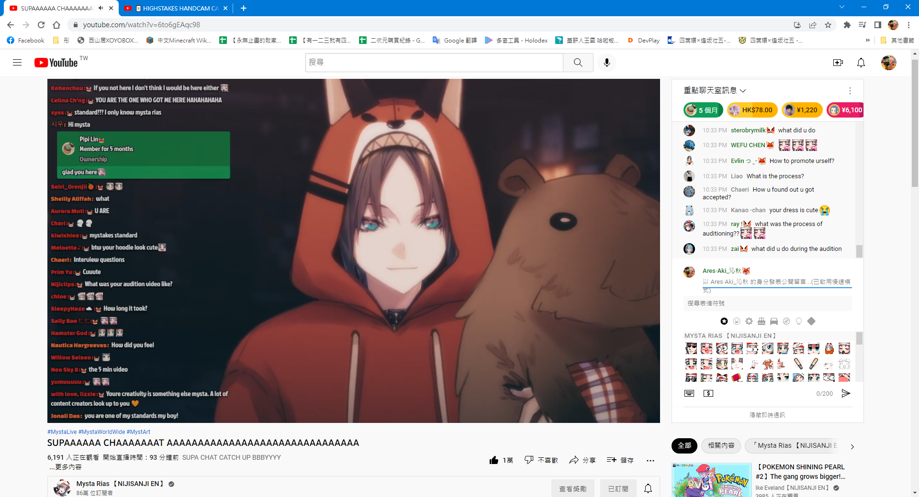Click the 搜尋表情符號 emoji search field
The height and width of the screenshot is (497, 919).
click(x=768, y=303)
